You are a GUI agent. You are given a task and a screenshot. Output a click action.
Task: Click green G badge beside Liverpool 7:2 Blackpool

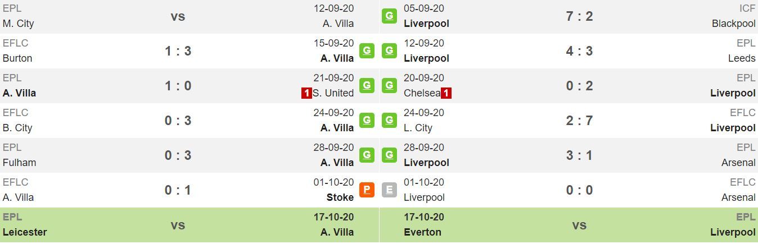coord(389,16)
